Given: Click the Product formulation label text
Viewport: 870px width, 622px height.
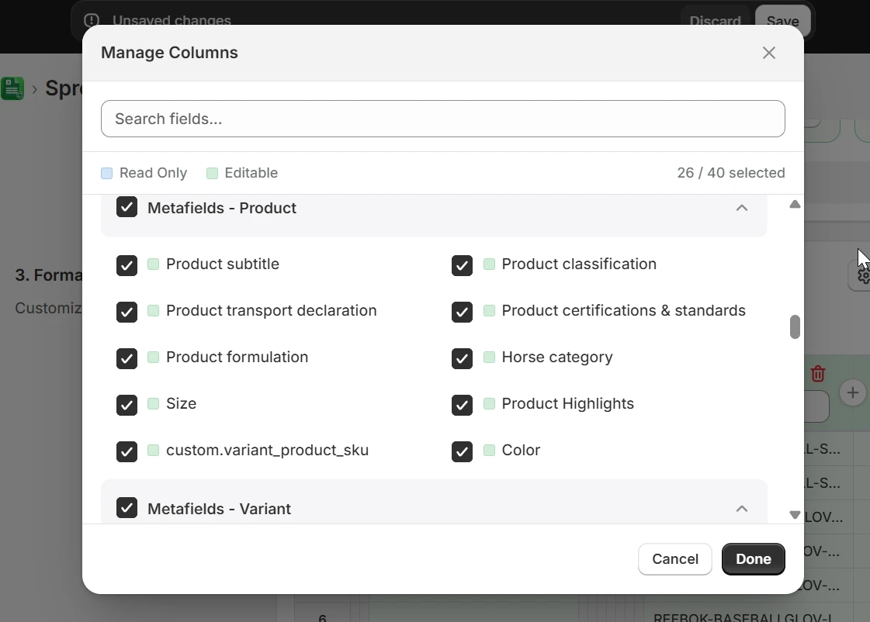Looking at the screenshot, I should tap(237, 357).
